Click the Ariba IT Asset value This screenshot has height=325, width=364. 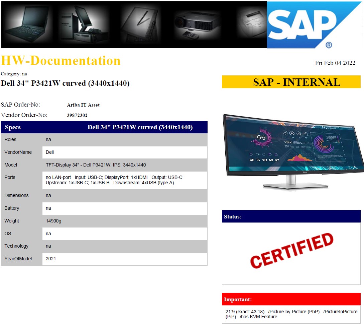point(83,105)
